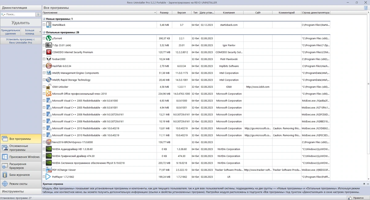Click the NVIDIA Аудиодрайвер HD icon
Image resolution: width=370 pixels, height=200 pixels.
[x=48, y=149]
